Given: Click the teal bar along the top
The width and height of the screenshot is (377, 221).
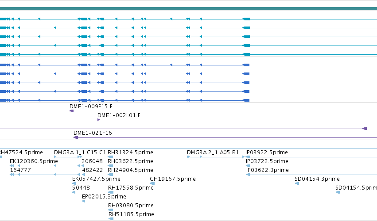Looking at the screenshot, I should click(x=189, y=9).
